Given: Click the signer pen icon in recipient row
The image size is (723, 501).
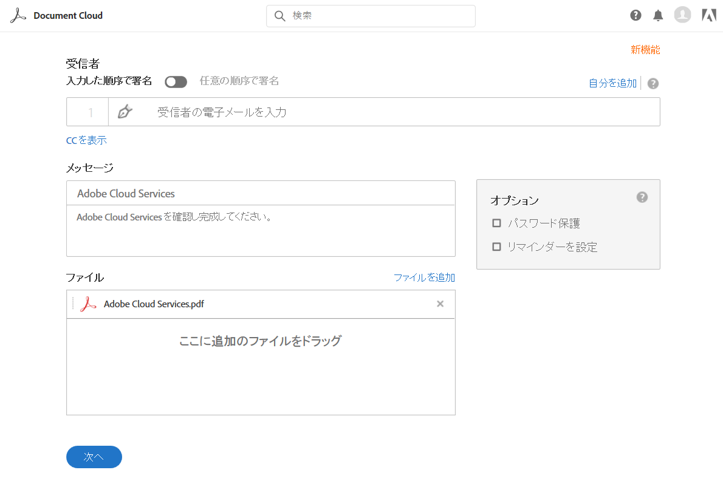Looking at the screenshot, I should pyautogui.click(x=125, y=112).
